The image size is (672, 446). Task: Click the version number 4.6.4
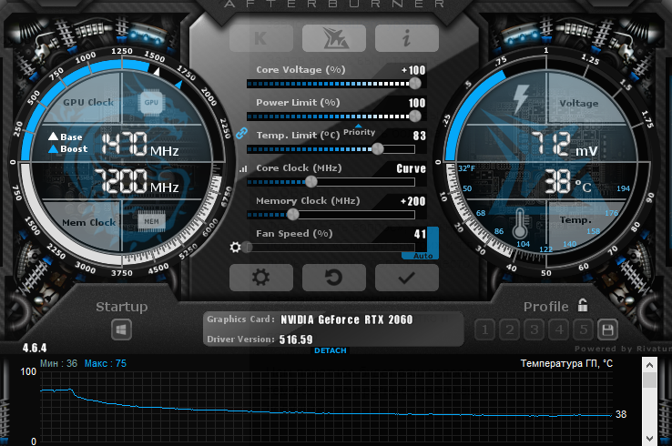[35, 348]
